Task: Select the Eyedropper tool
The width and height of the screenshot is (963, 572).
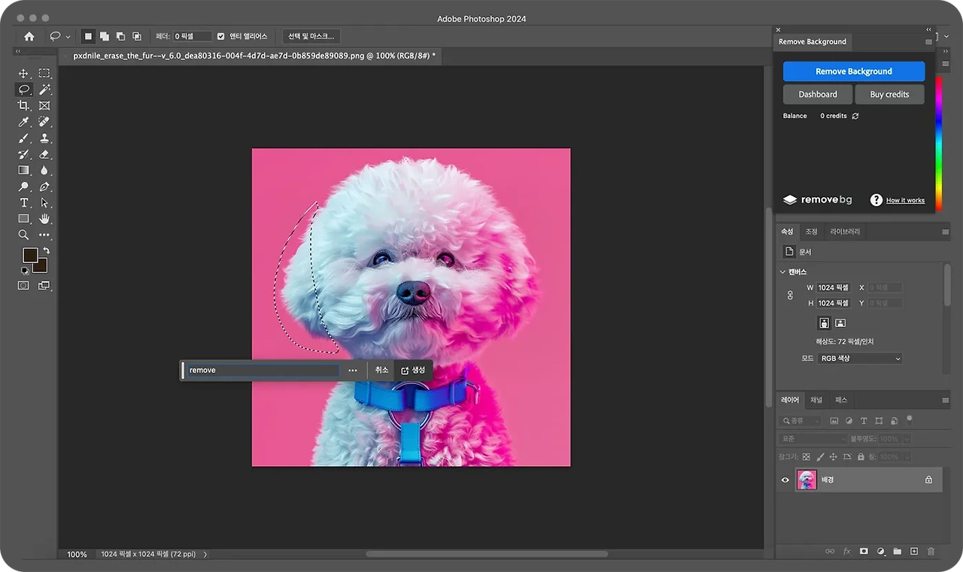Action: click(23, 122)
